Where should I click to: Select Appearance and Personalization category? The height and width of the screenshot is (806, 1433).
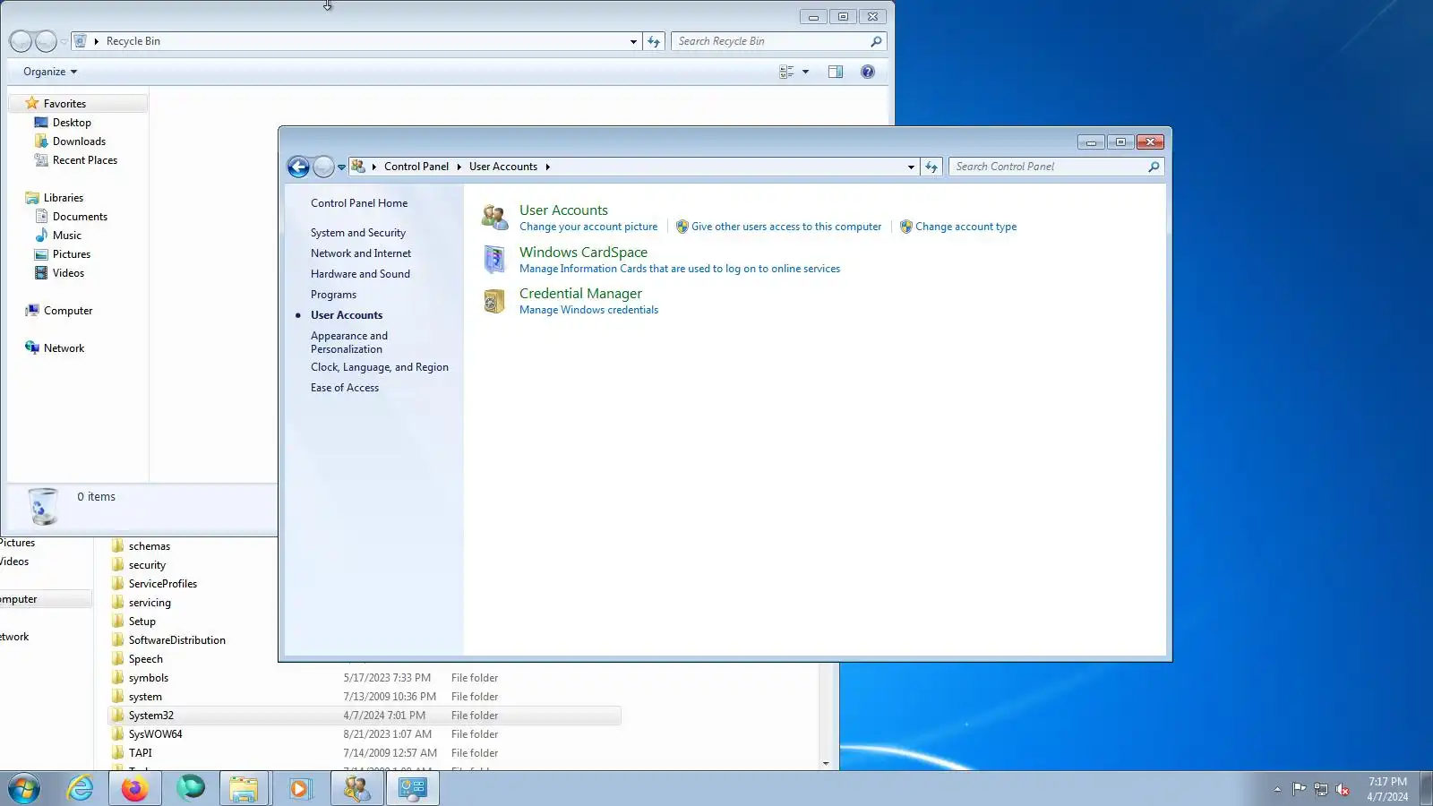[349, 342]
